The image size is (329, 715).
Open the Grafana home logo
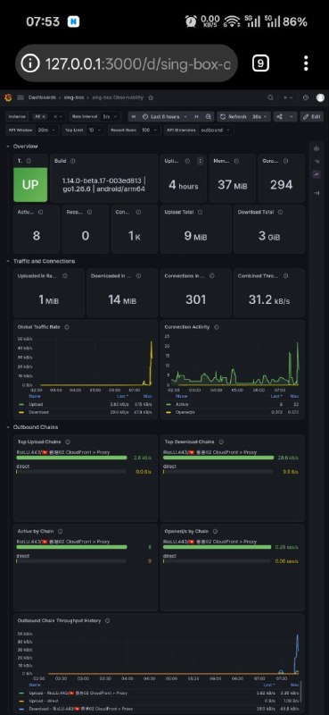(8, 97)
